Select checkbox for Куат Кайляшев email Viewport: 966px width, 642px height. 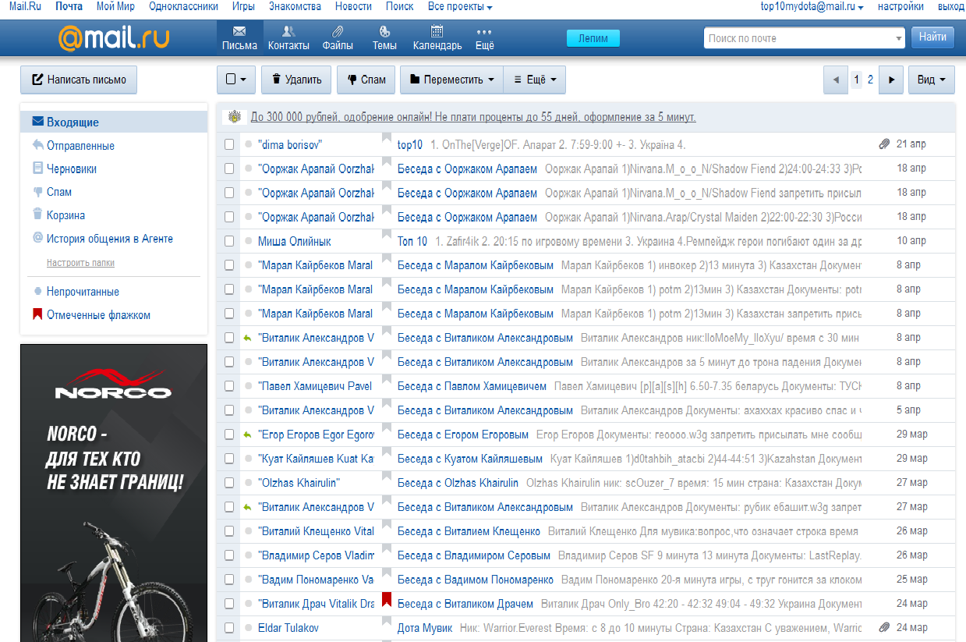point(229,459)
